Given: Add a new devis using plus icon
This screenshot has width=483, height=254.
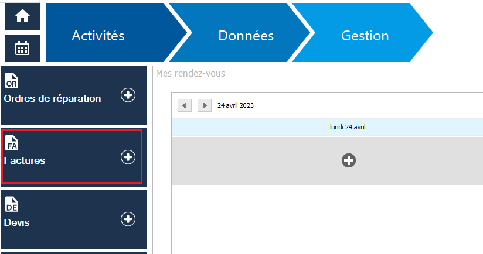Looking at the screenshot, I should (128, 219).
